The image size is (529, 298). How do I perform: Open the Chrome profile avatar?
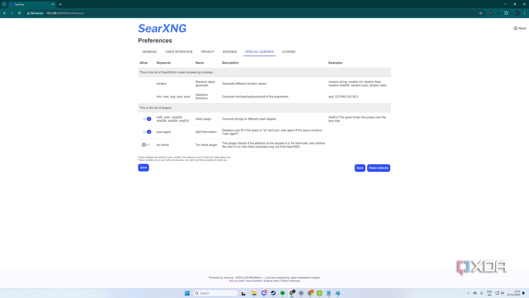(517, 13)
